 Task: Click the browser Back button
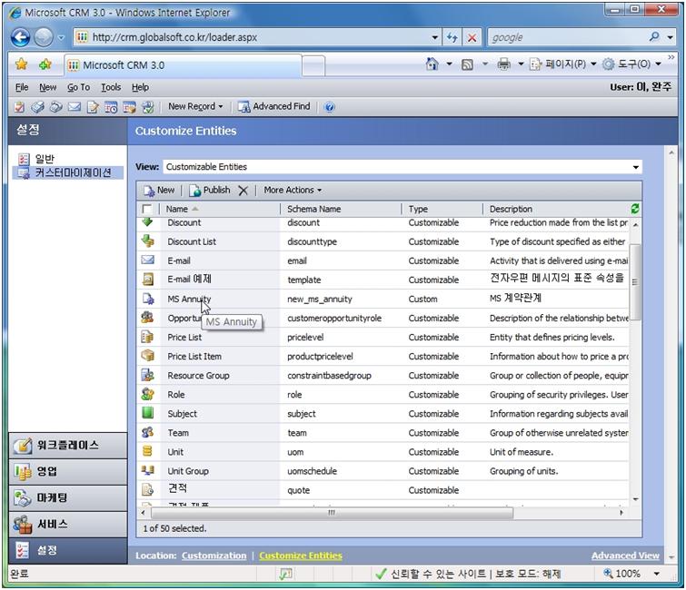point(21,37)
